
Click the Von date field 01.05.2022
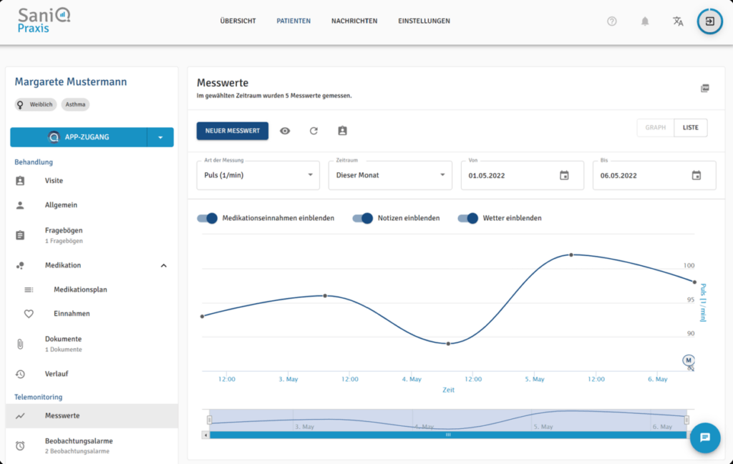(522, 175)
